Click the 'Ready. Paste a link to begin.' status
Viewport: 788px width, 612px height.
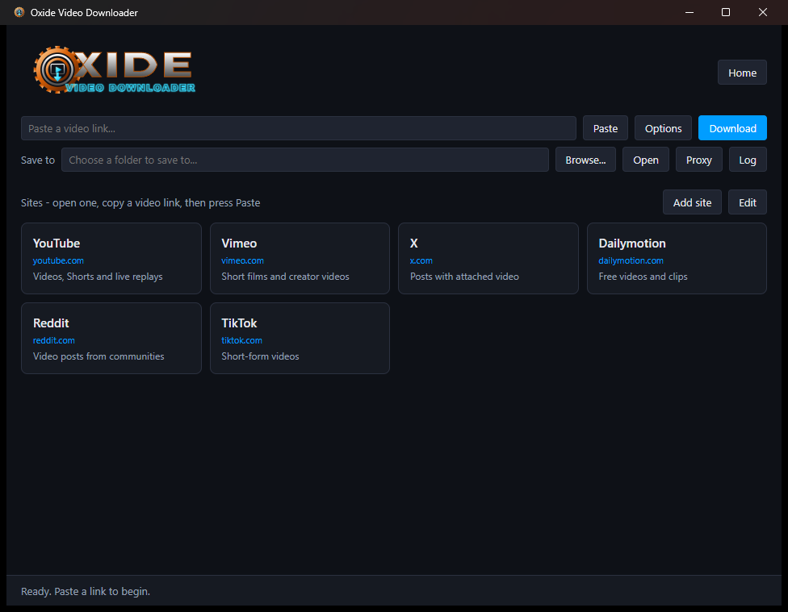pos(86,591)
